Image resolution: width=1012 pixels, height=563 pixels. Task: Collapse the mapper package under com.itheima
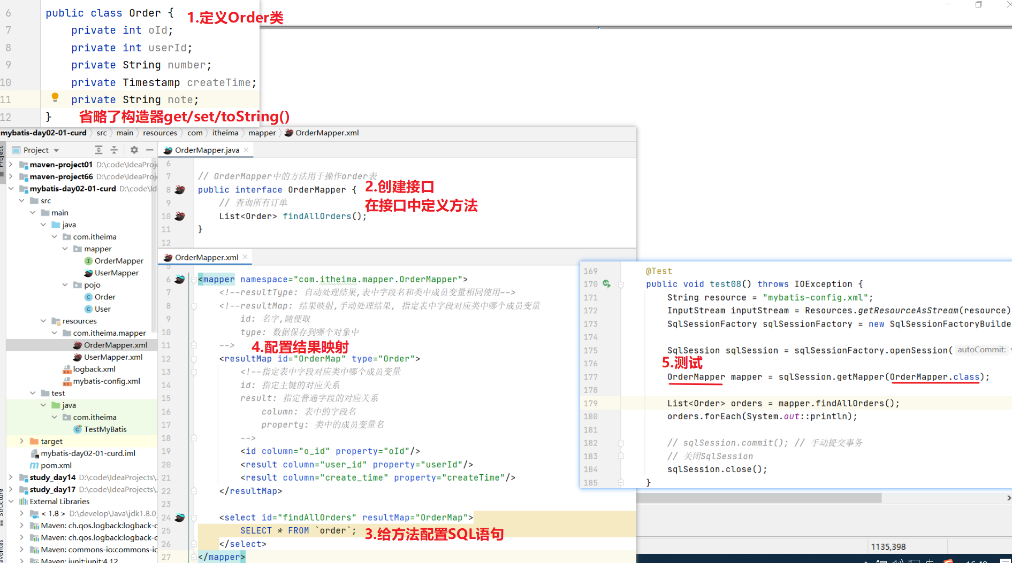(65, 249)
